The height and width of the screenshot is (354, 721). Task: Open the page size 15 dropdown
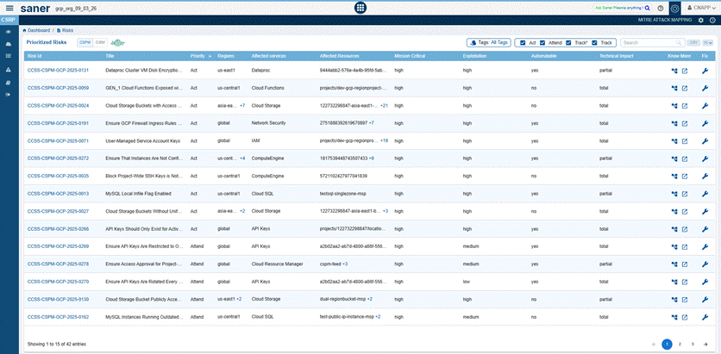[x=708, y=43]
